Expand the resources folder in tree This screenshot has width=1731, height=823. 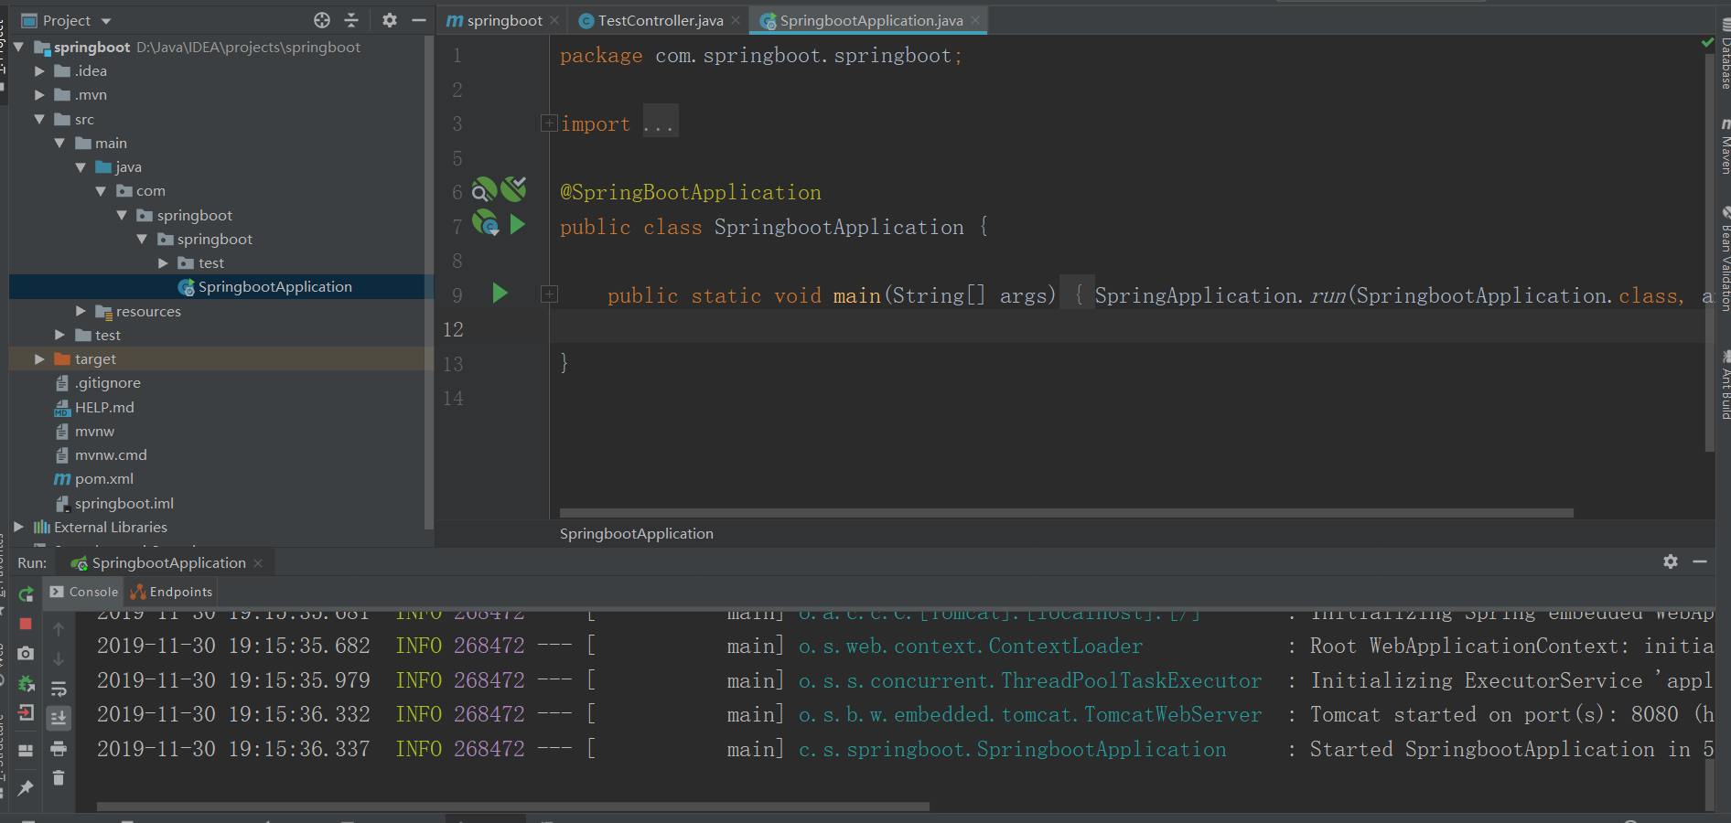coord(81,312)
